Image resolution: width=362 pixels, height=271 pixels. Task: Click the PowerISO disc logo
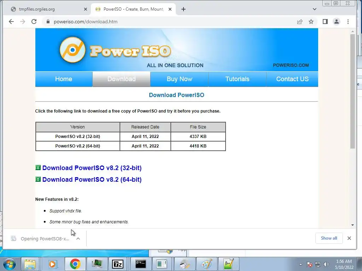click(x=72, y=50)
